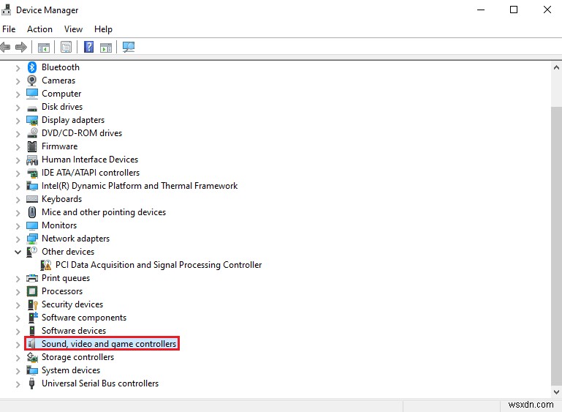The height and width of the screenshot is (412, 562).
Task: Click the Display adapters icon
Action: click(32, 120)
